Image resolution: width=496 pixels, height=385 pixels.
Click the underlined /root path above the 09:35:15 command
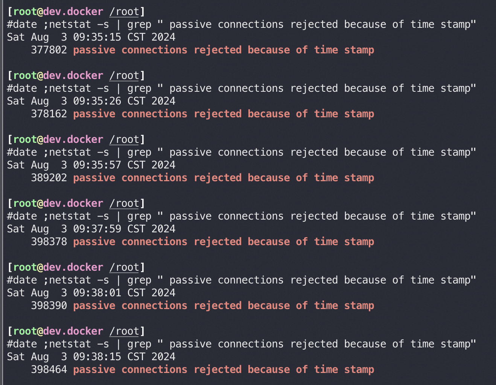124,12
